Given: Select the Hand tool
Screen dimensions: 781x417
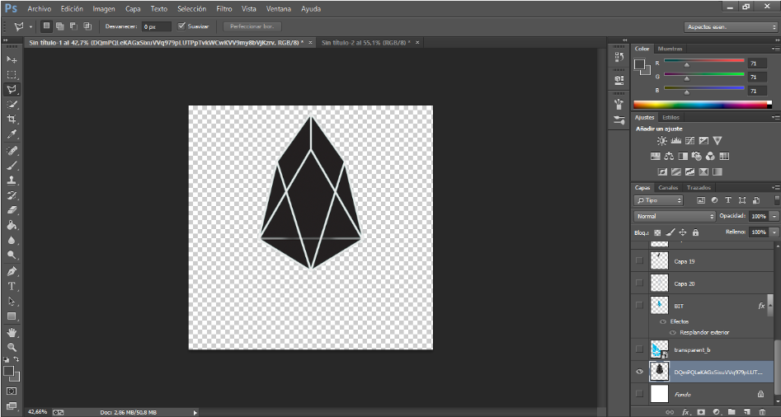Looking at the screenshot, I should (12, 332).
